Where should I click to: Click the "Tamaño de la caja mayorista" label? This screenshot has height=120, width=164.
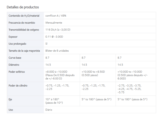point(24,51)
